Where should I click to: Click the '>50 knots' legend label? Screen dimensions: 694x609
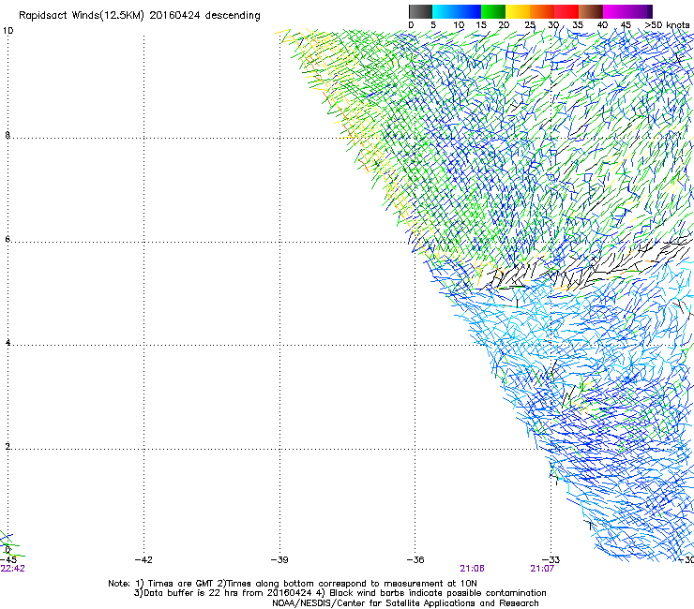pos(667,25)
